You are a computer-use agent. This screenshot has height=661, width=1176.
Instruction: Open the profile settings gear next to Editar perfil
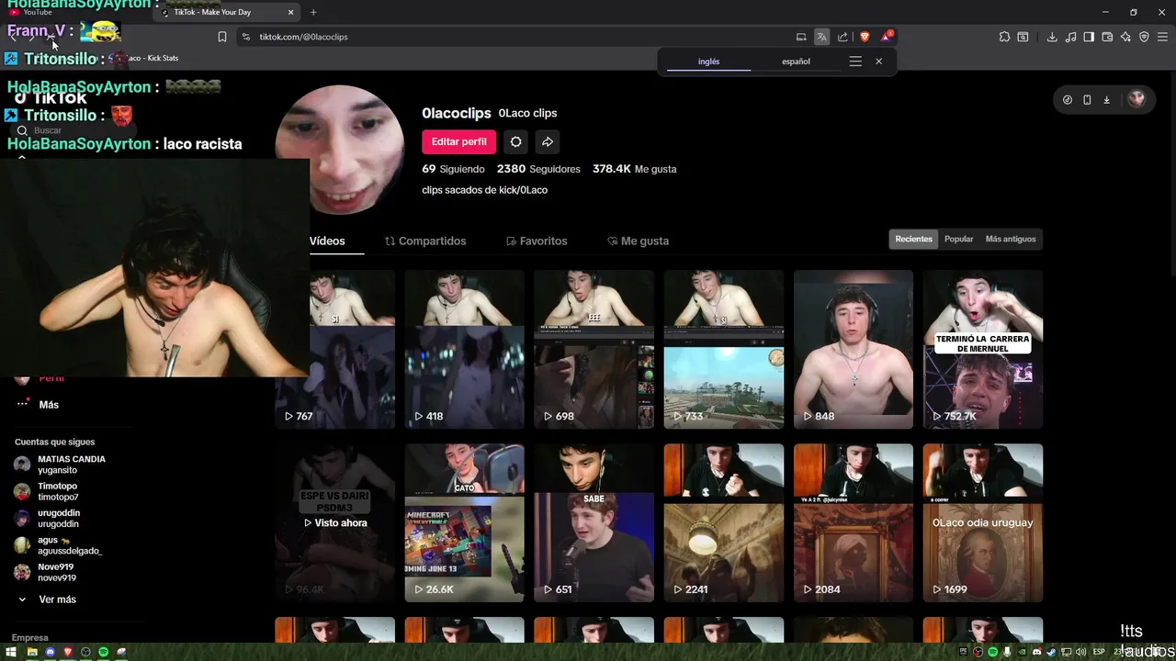coord(515,141)
